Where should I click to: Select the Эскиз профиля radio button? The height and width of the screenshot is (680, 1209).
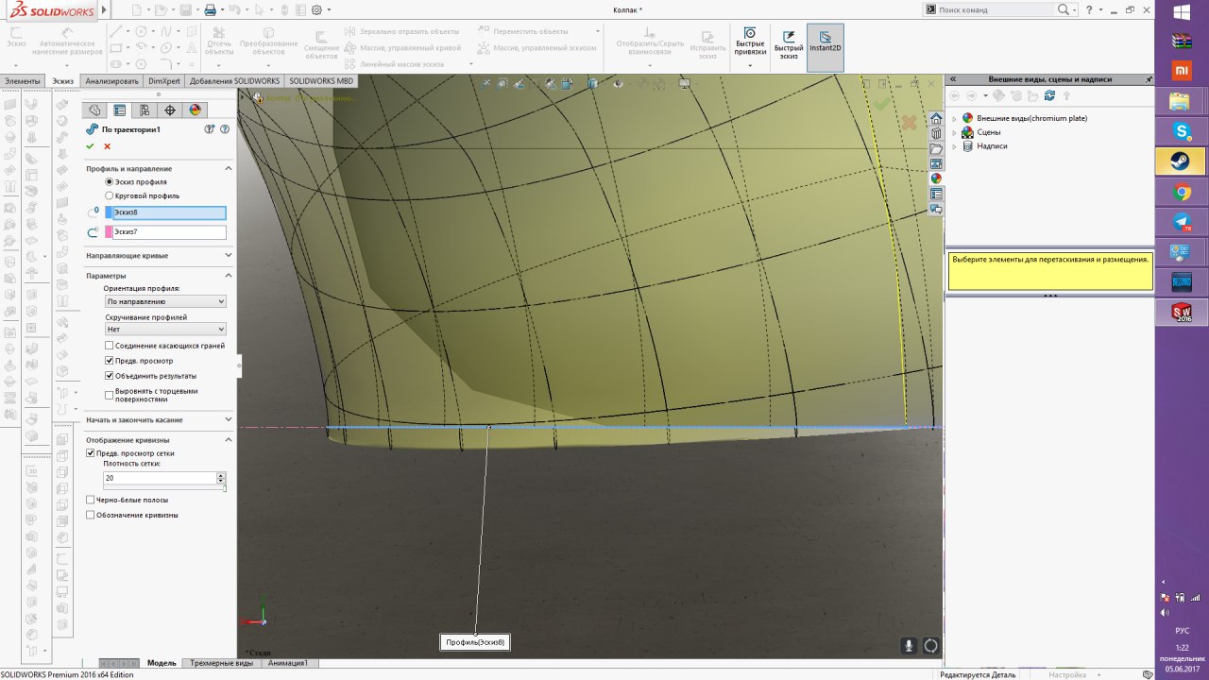coord(110,181)
